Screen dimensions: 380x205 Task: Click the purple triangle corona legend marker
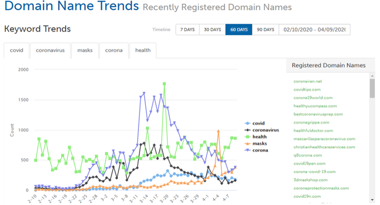pos(247,150)
